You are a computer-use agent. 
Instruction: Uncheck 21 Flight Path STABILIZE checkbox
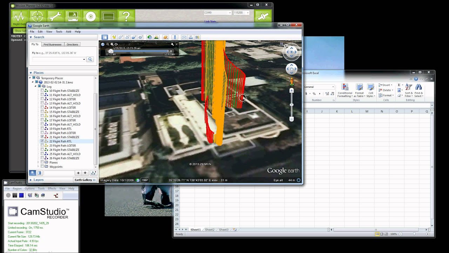(x=42, y=137)
